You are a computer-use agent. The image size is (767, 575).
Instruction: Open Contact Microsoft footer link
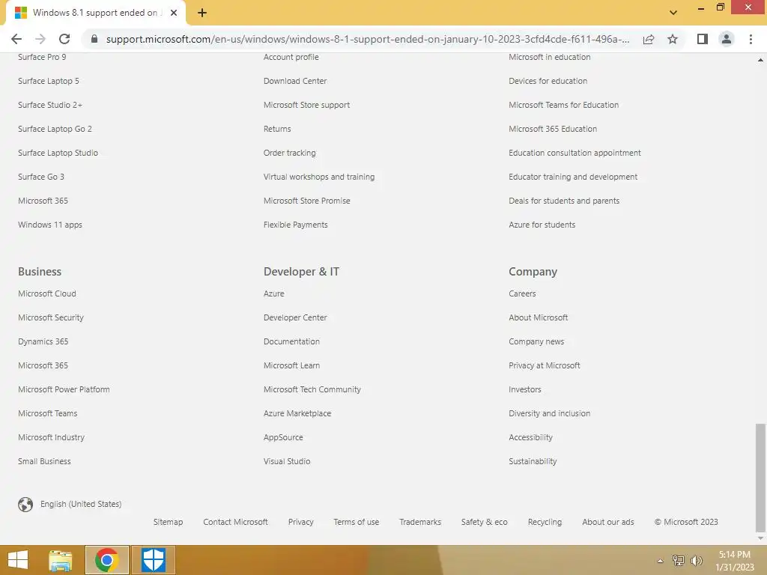click(x=235, y=522)
